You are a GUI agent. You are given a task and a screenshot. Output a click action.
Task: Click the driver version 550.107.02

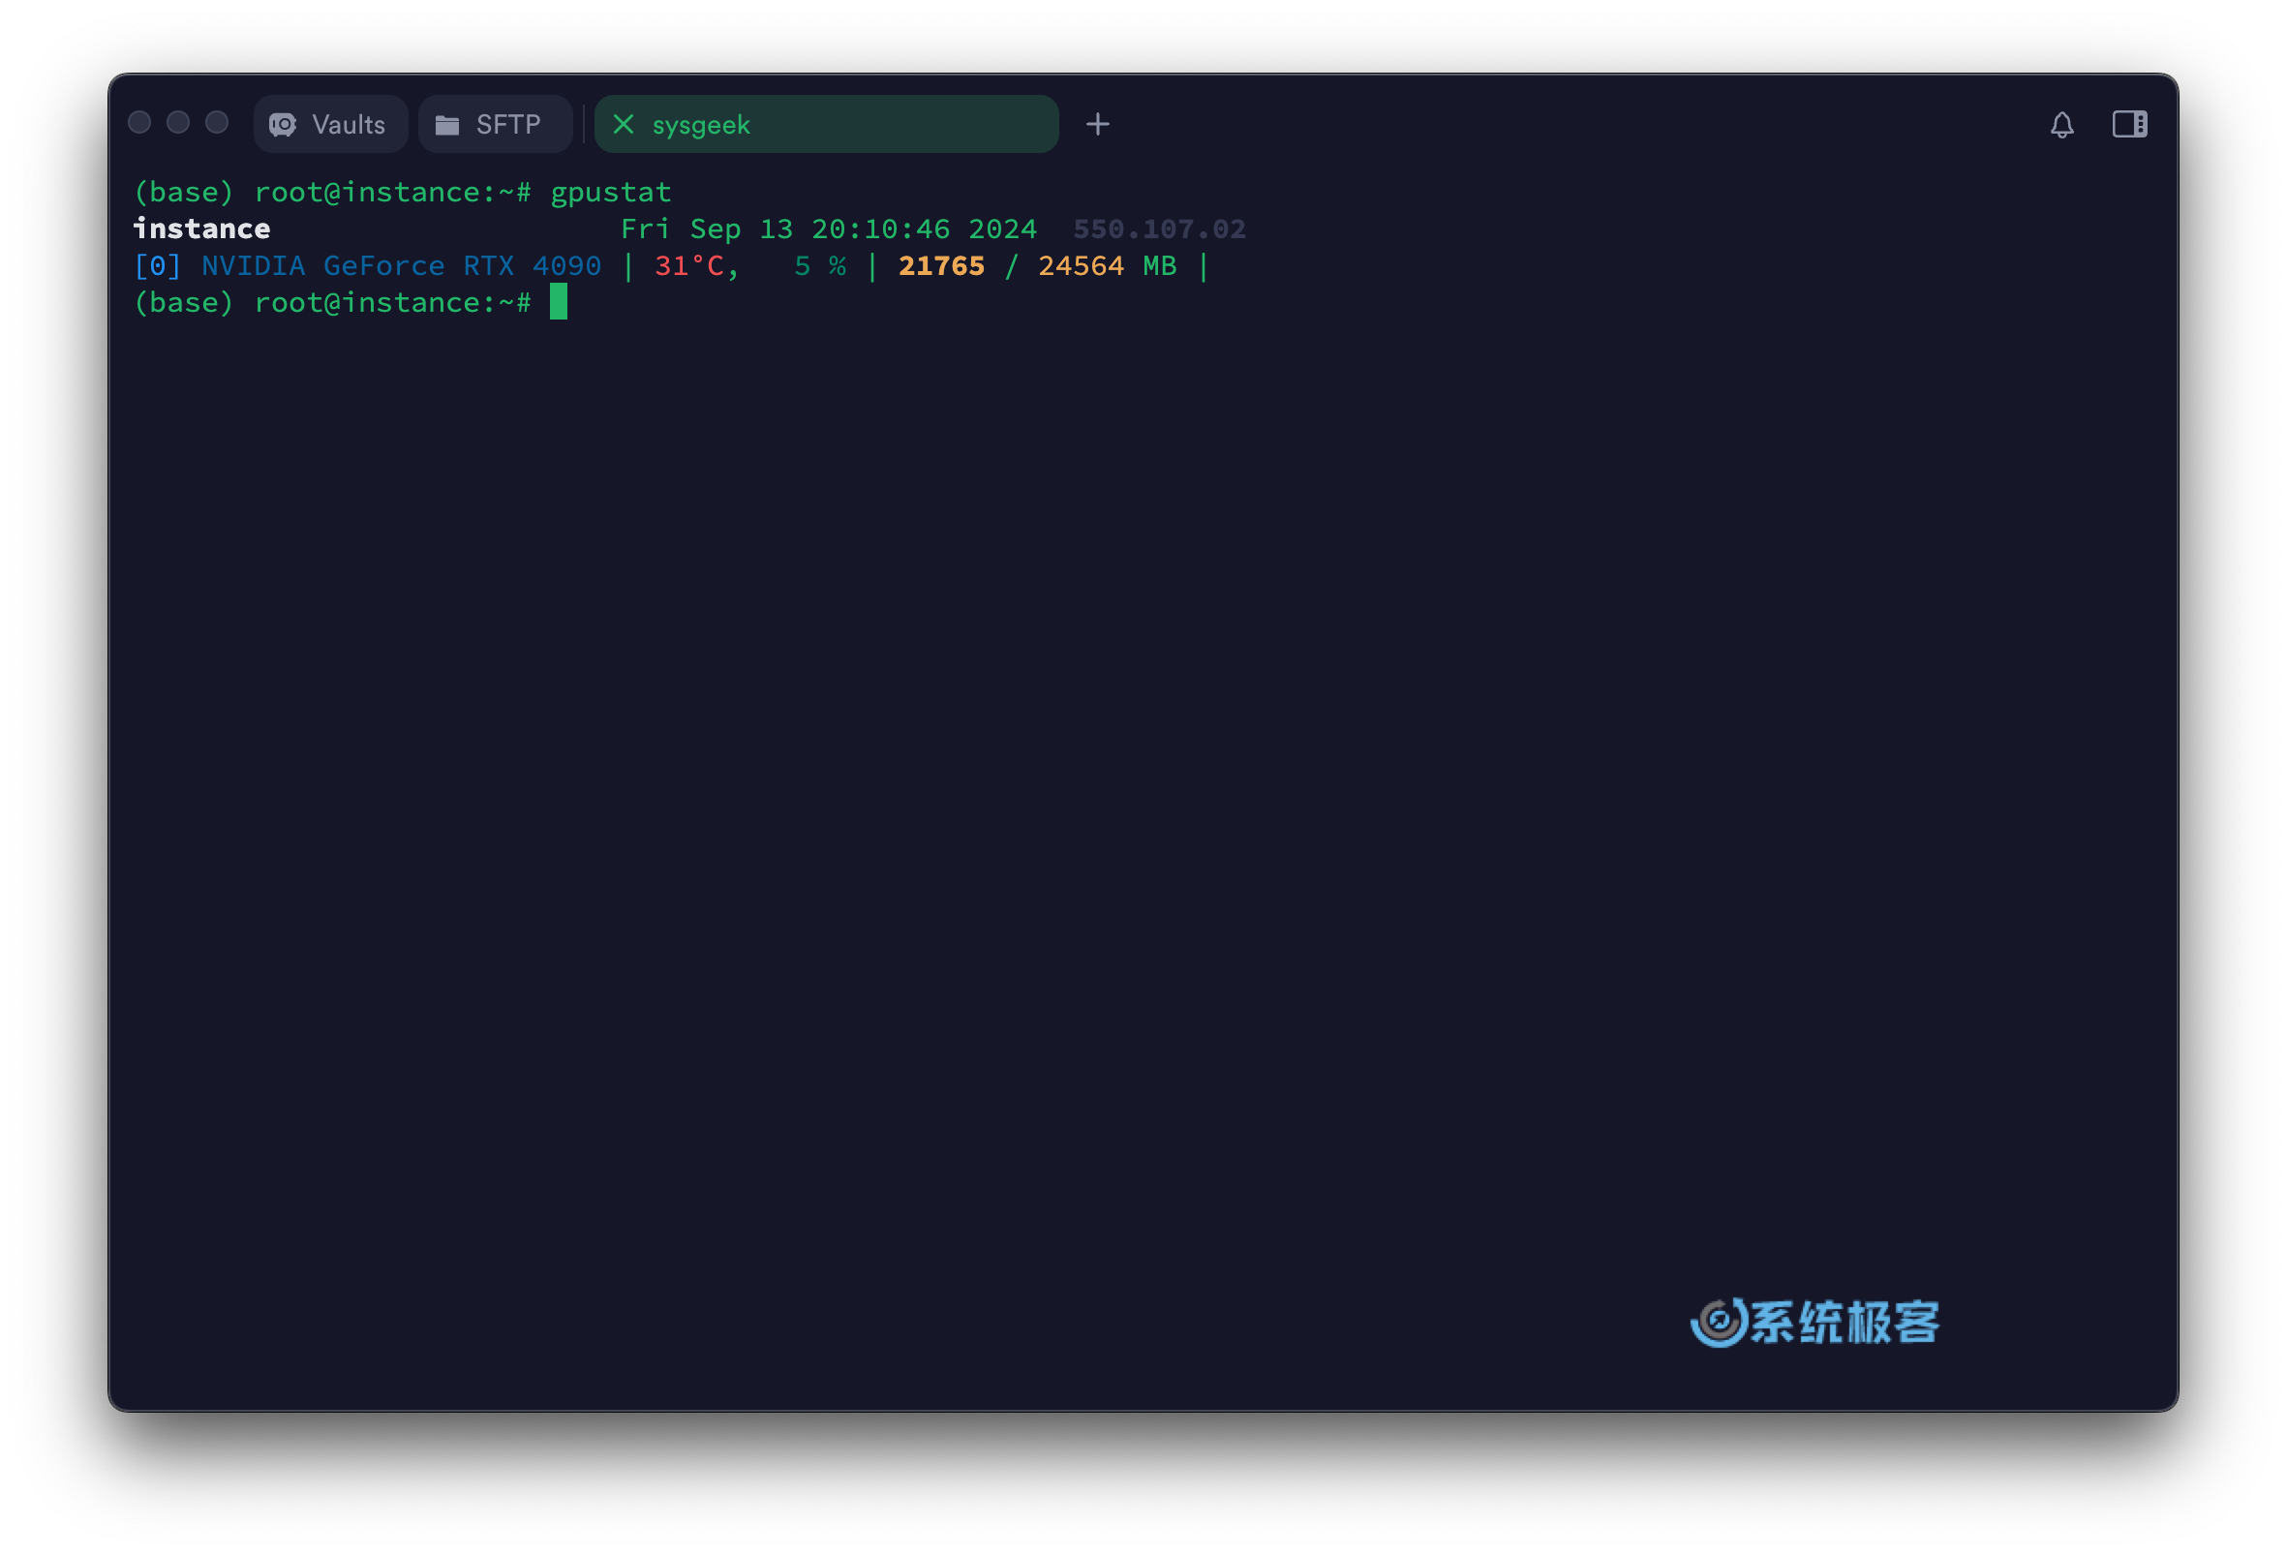pos(1159,229)
